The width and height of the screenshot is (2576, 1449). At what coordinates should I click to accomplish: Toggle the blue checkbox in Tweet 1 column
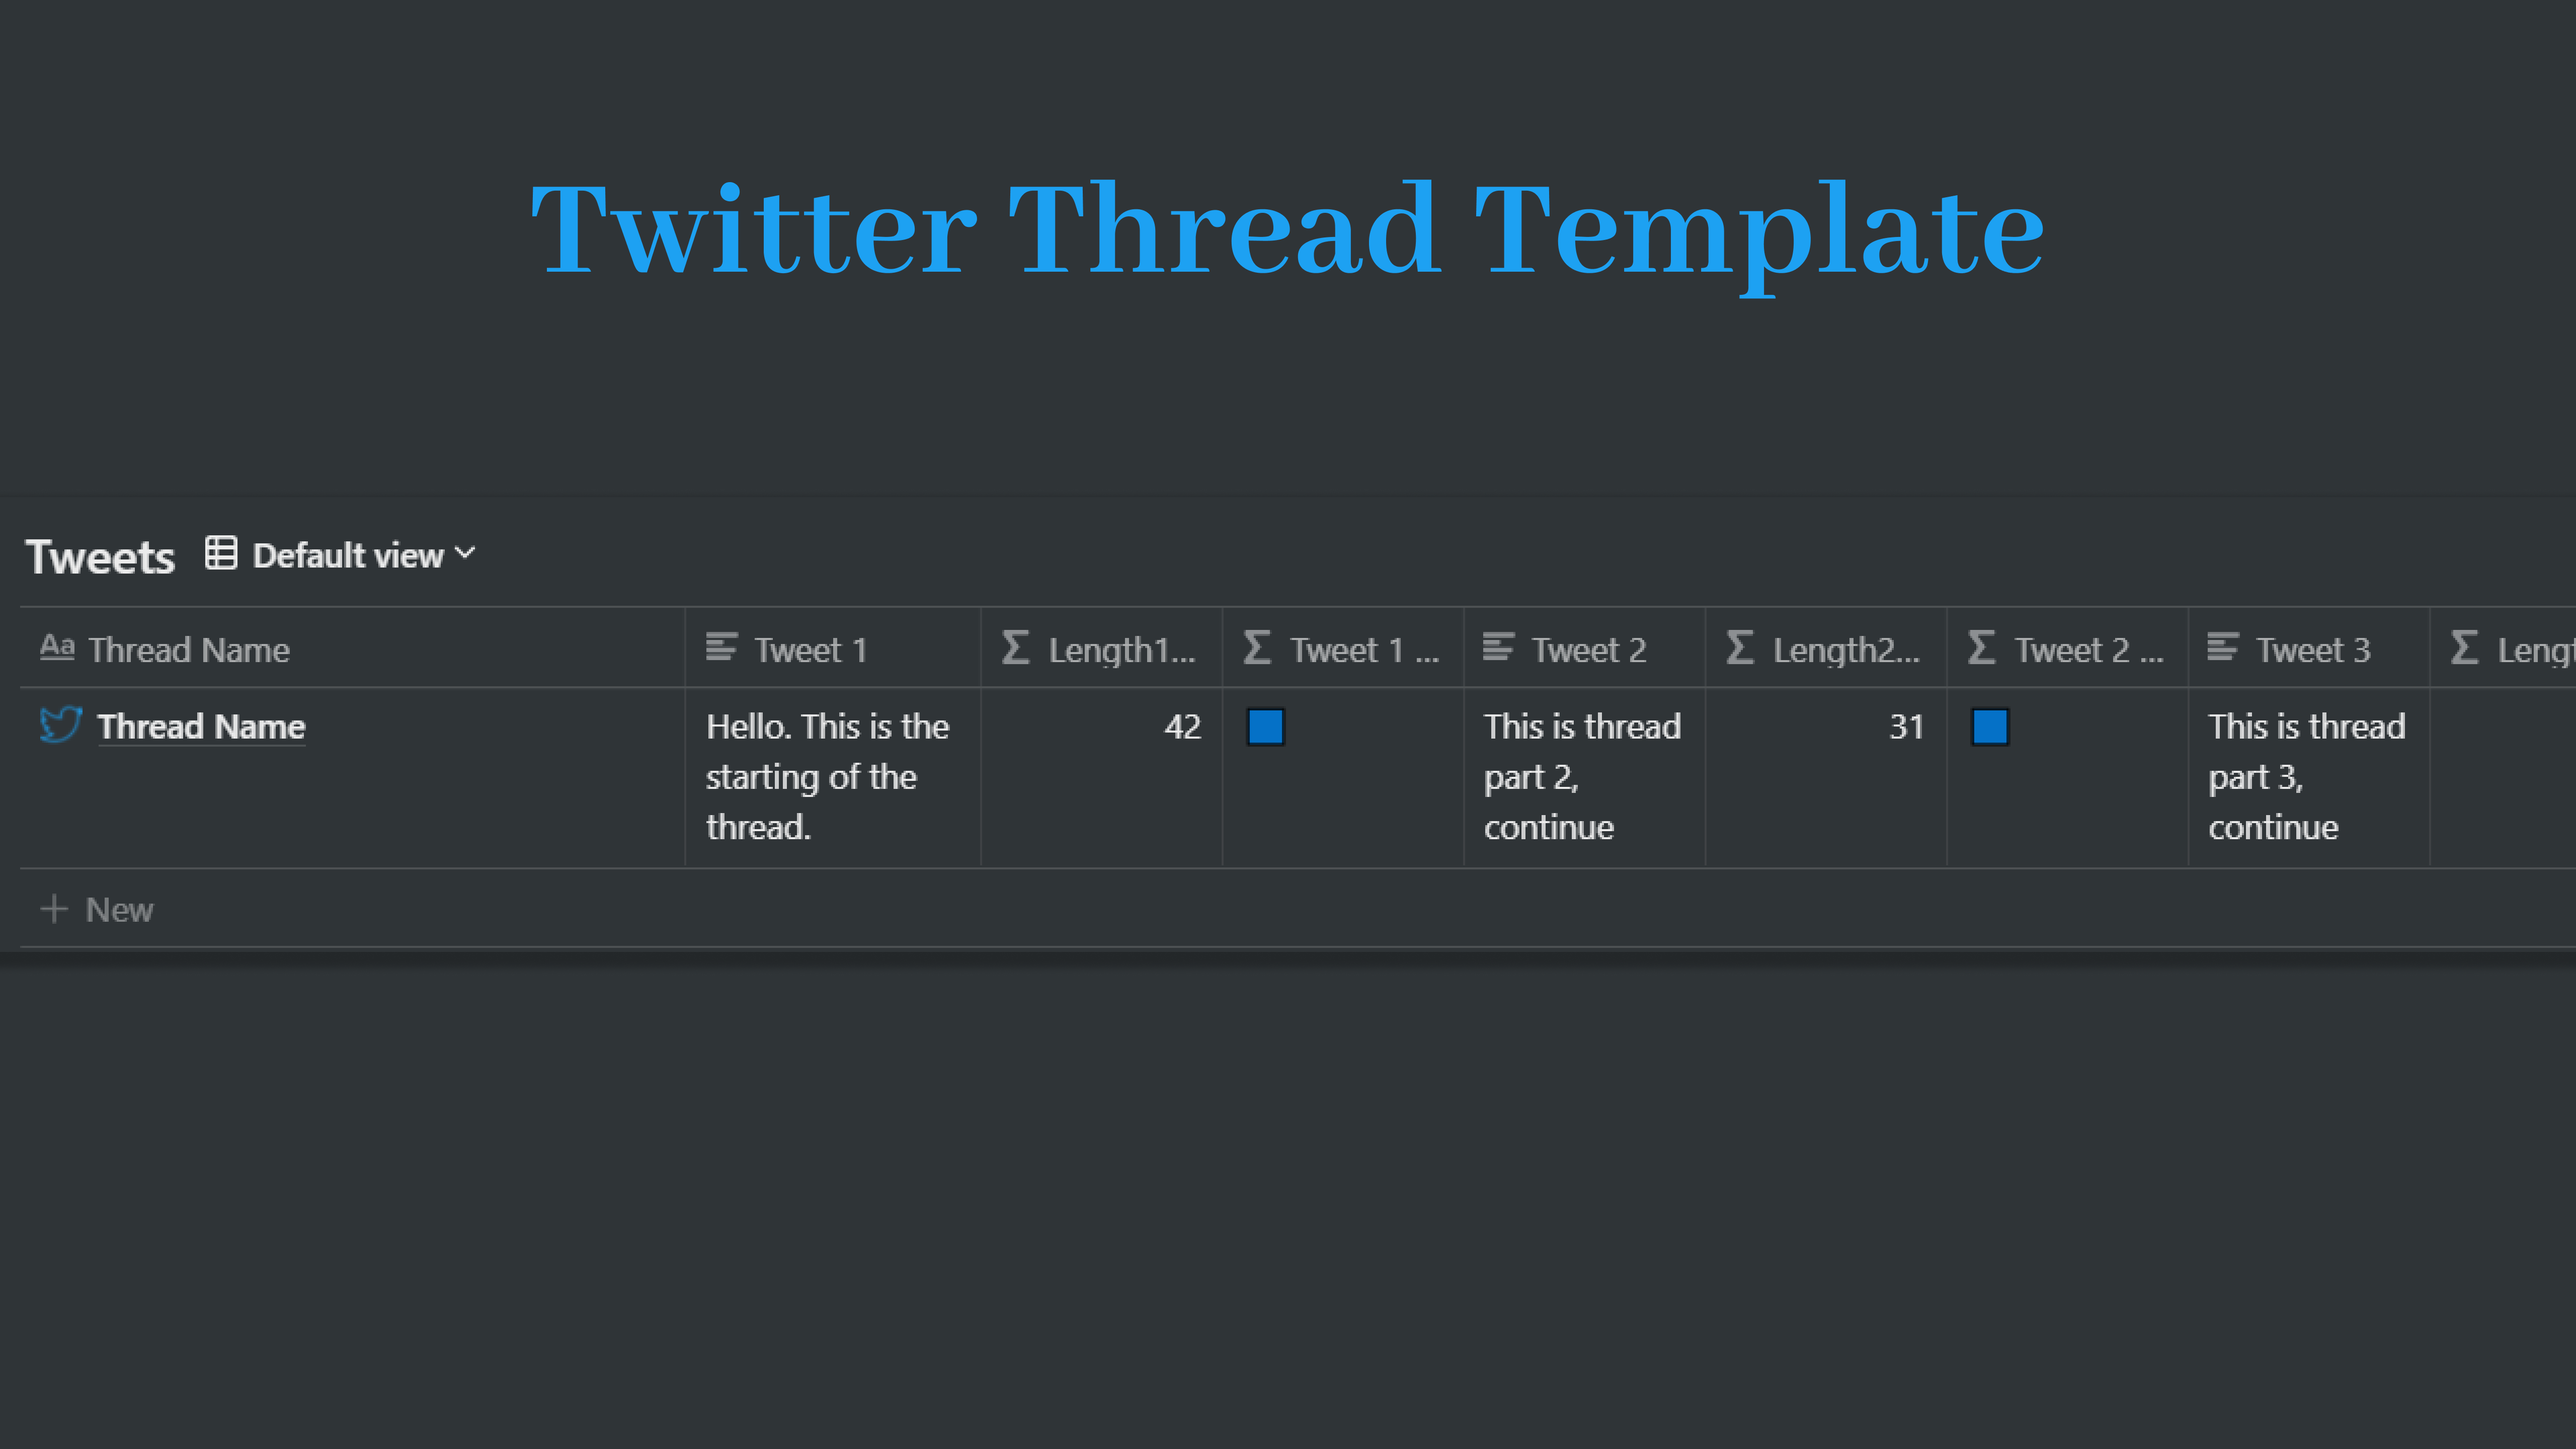[1266, 728]
